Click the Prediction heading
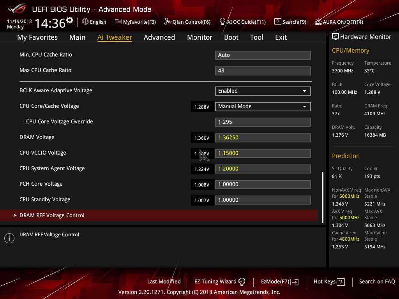Viewport: 399px width, 299px height. point(346,156)
